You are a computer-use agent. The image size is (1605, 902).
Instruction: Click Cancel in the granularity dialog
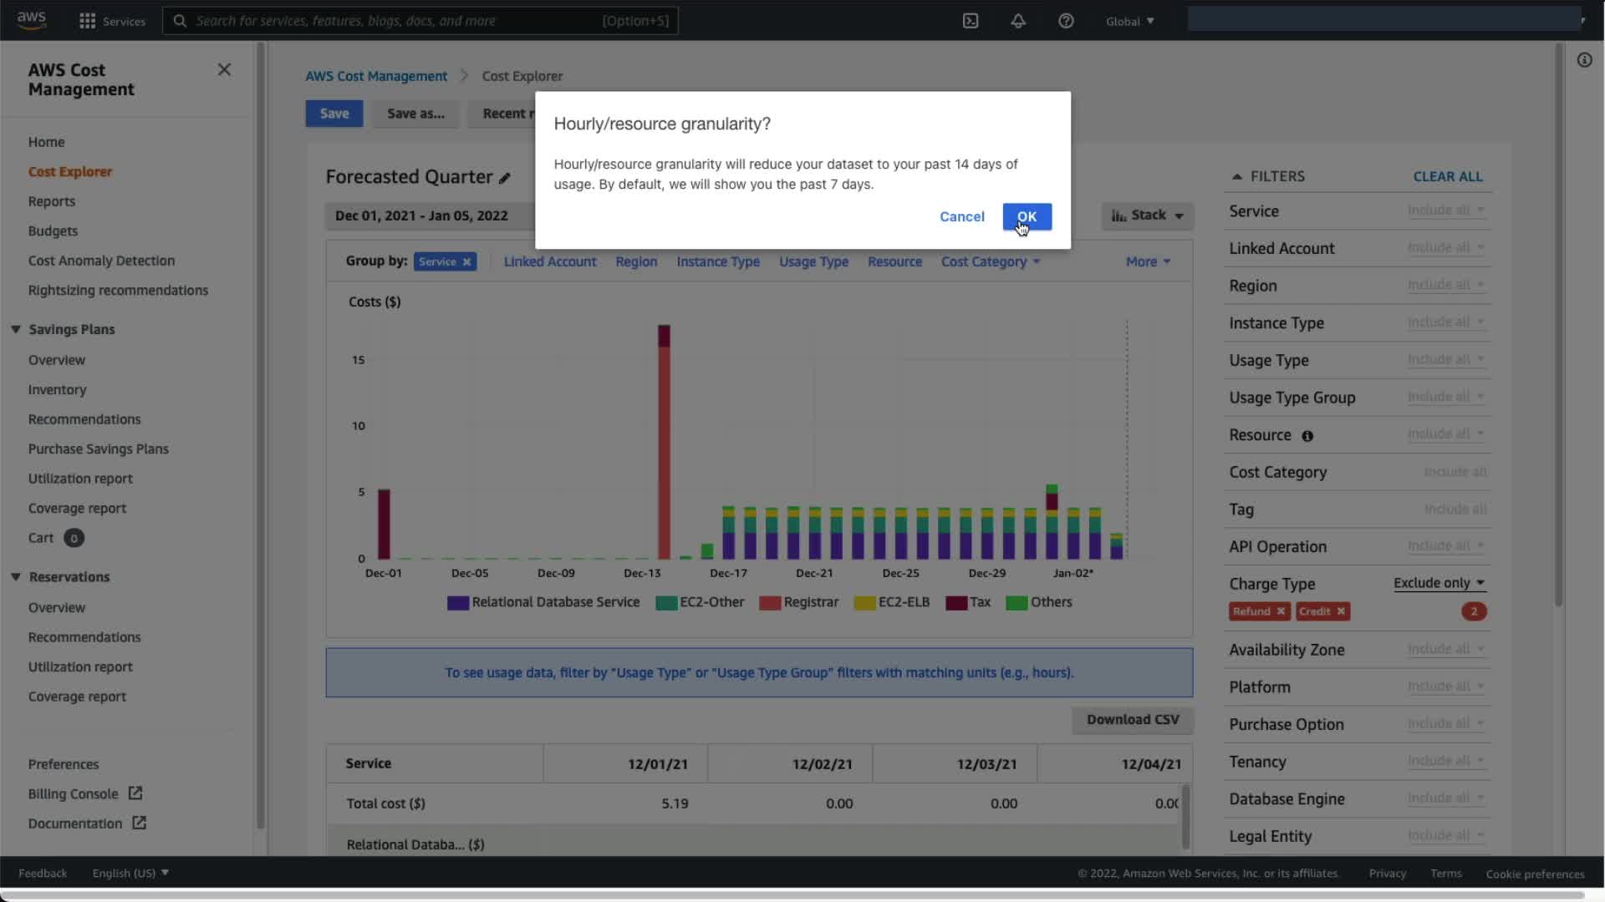point(961,216)
